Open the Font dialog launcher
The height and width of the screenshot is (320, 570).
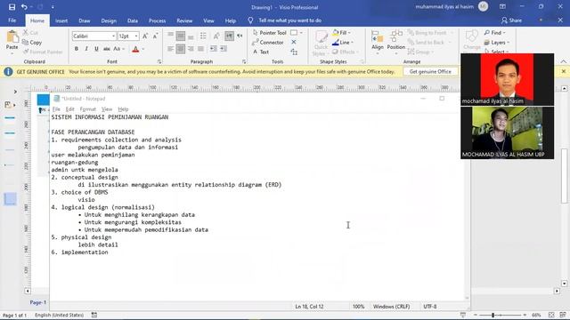click(x=159, y=61)
